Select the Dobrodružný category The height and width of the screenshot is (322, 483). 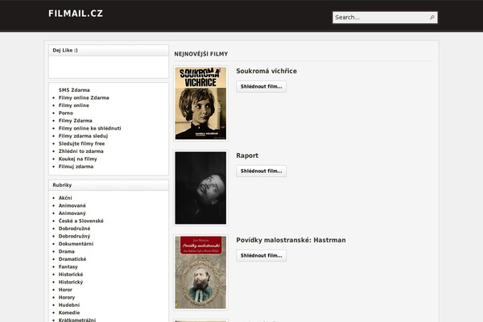[74, 236]
